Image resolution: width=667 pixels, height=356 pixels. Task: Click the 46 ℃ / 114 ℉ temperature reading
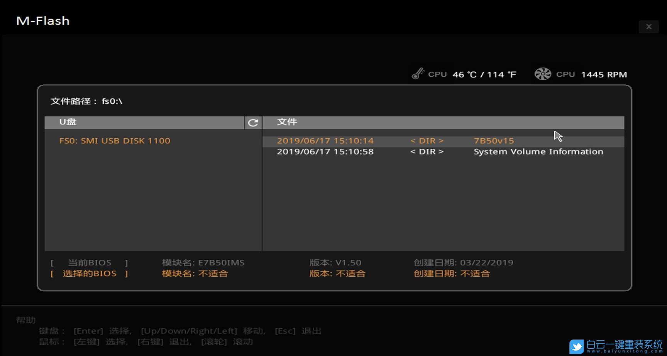[x=484, y=75]
